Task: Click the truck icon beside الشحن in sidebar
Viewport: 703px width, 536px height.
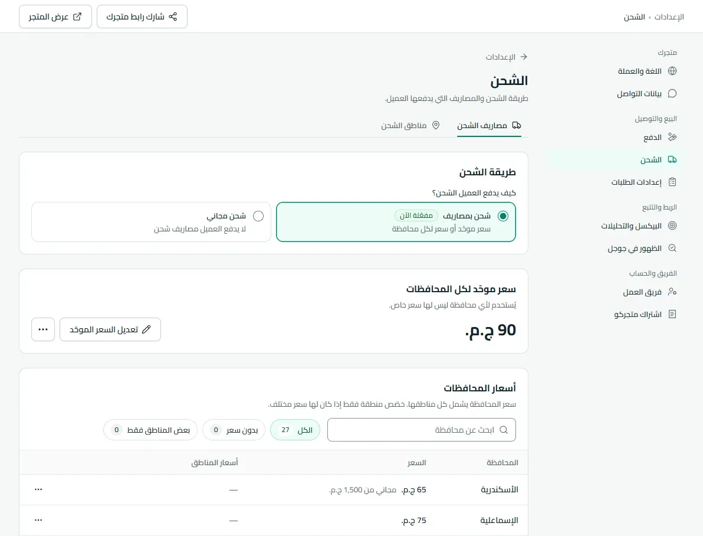Action: (672, 159)
